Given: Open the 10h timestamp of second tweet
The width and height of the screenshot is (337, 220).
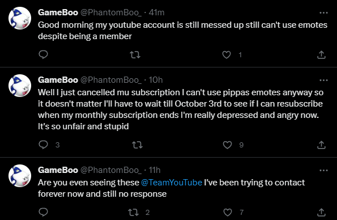Looking at the screenshot, I should (x=156, y=80).
